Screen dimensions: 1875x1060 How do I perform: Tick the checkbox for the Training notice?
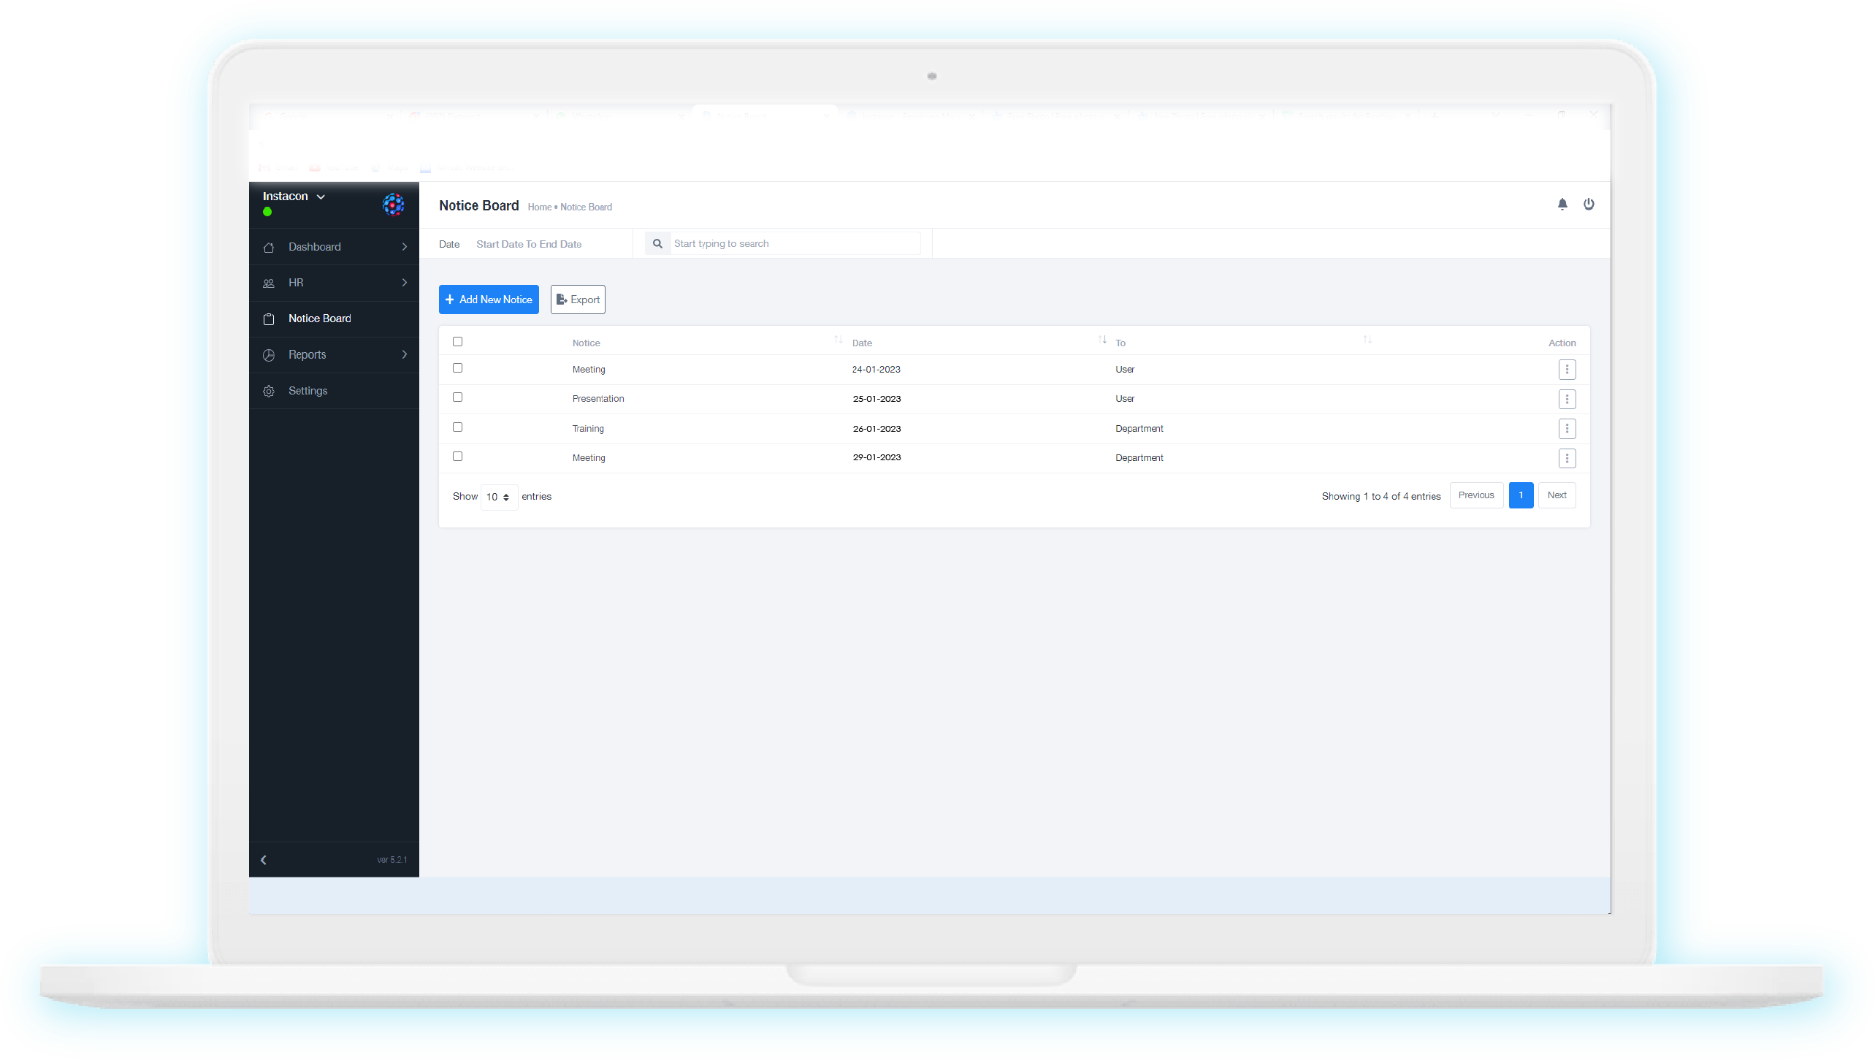point(457,427)
